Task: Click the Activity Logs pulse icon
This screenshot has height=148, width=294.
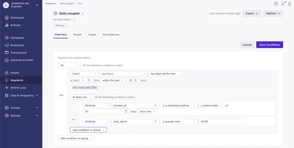Action: click(7, 87)
